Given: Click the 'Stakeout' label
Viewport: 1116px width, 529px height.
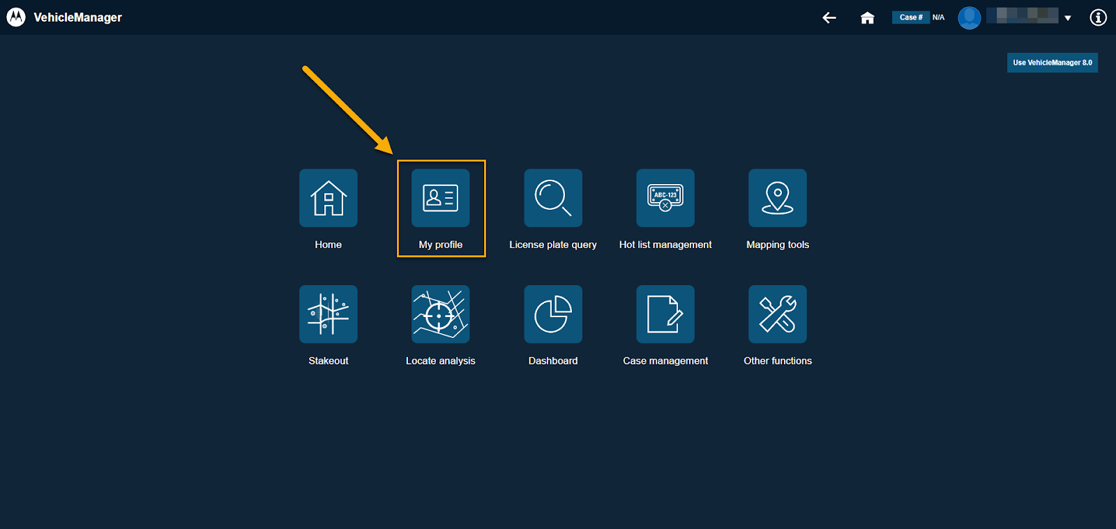Looking at the screenshot, I should pyautogui.click(x=329, y=361).
